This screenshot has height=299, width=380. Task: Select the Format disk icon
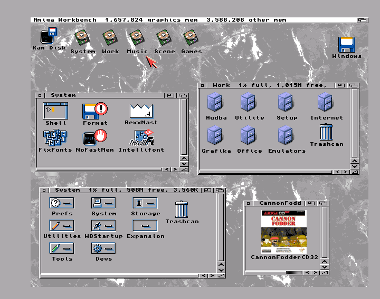(x=94, y=111)
